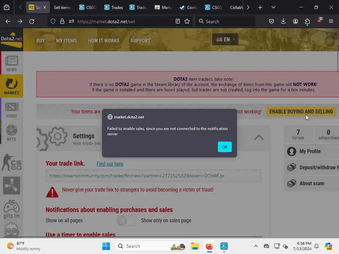The width and height of the screenshot is (339, 254).
Task: Click the site security padlock icon
Action: coord(62,21)
